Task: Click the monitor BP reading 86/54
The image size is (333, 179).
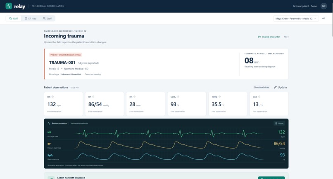Action: click(x=279, y=144)
